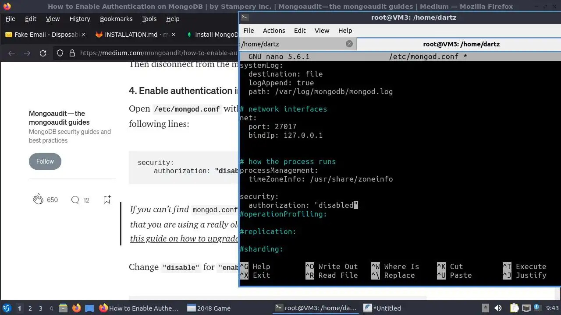
Task: Click the Follow button for Mongoaudit
Action: pyautogui.click(x=45, y=161)
